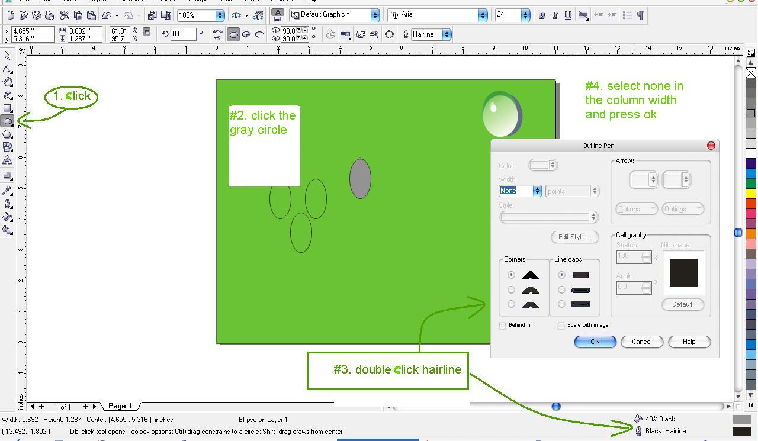Click the Cancel button

click(x=641, y=342)
